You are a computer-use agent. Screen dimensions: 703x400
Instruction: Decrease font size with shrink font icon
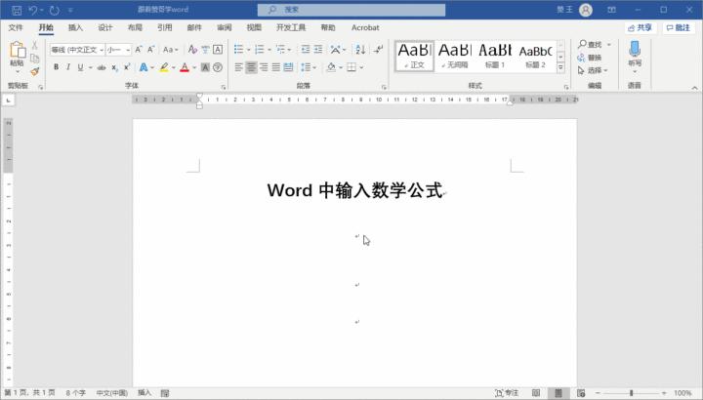[151, 50]
